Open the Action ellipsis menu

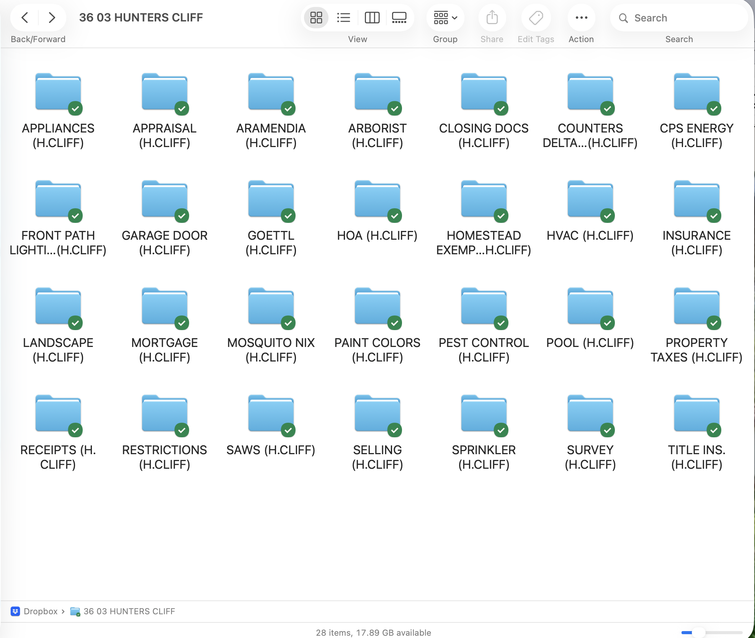[581, 18]
